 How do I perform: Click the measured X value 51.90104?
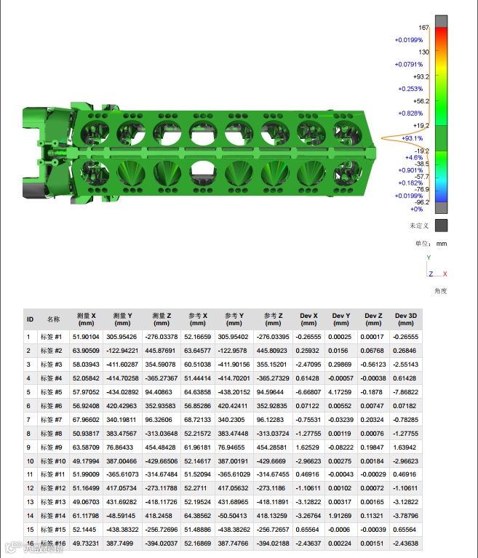(x=86, y=337)
